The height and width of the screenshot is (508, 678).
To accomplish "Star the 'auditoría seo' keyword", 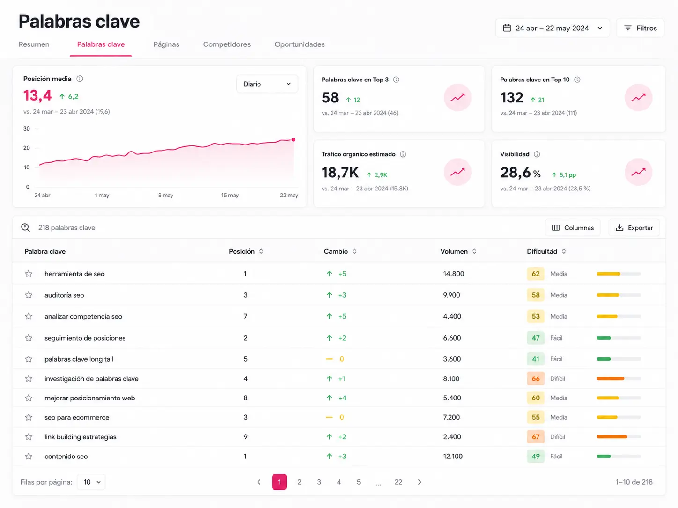I will [29, 295].
